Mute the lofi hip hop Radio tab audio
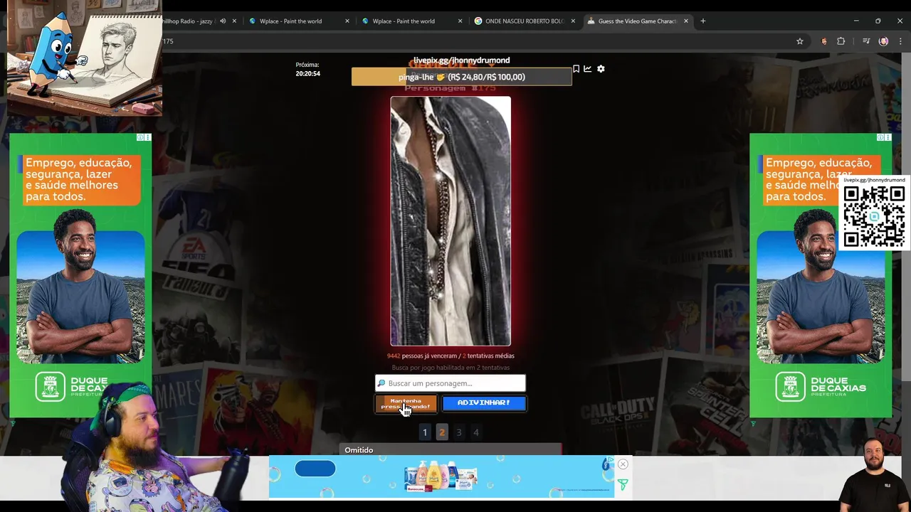 223,21
